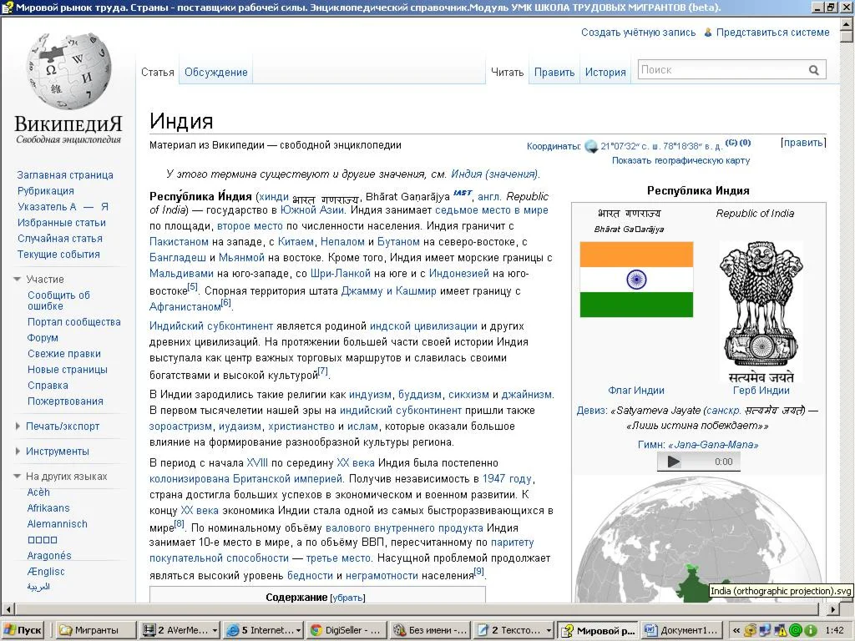Collapse the На других языках section
Image resolution: width=855 pixels, height=641 pixels.
coord(17,477)
